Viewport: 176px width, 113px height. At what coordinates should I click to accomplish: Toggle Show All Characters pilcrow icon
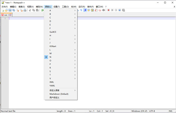click(81, 10)
